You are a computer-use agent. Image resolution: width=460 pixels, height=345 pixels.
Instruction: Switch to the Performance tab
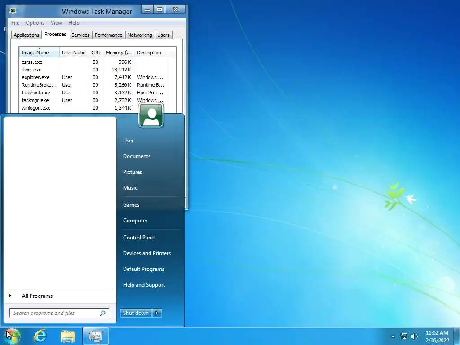point(109,35)
